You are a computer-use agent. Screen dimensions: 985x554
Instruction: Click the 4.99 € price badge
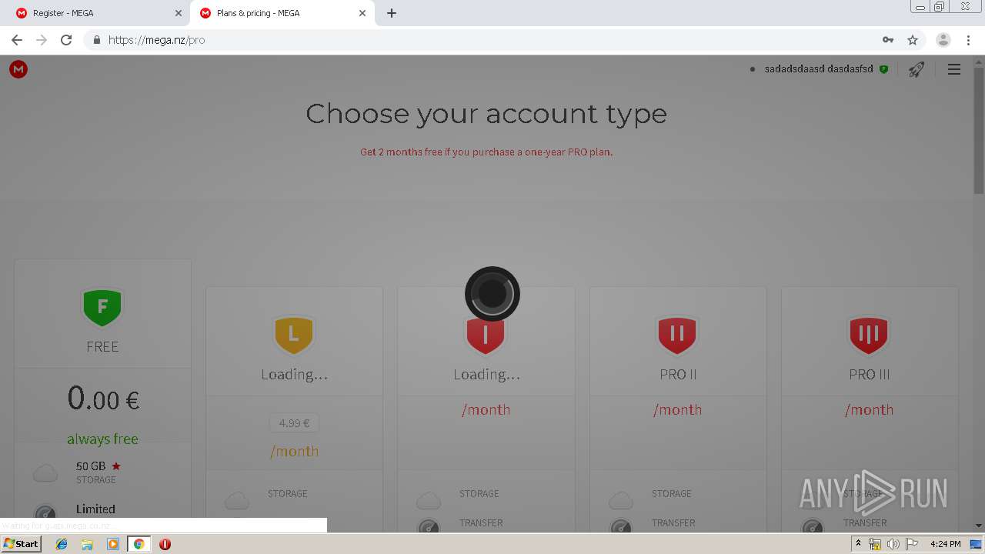(294, 423)
